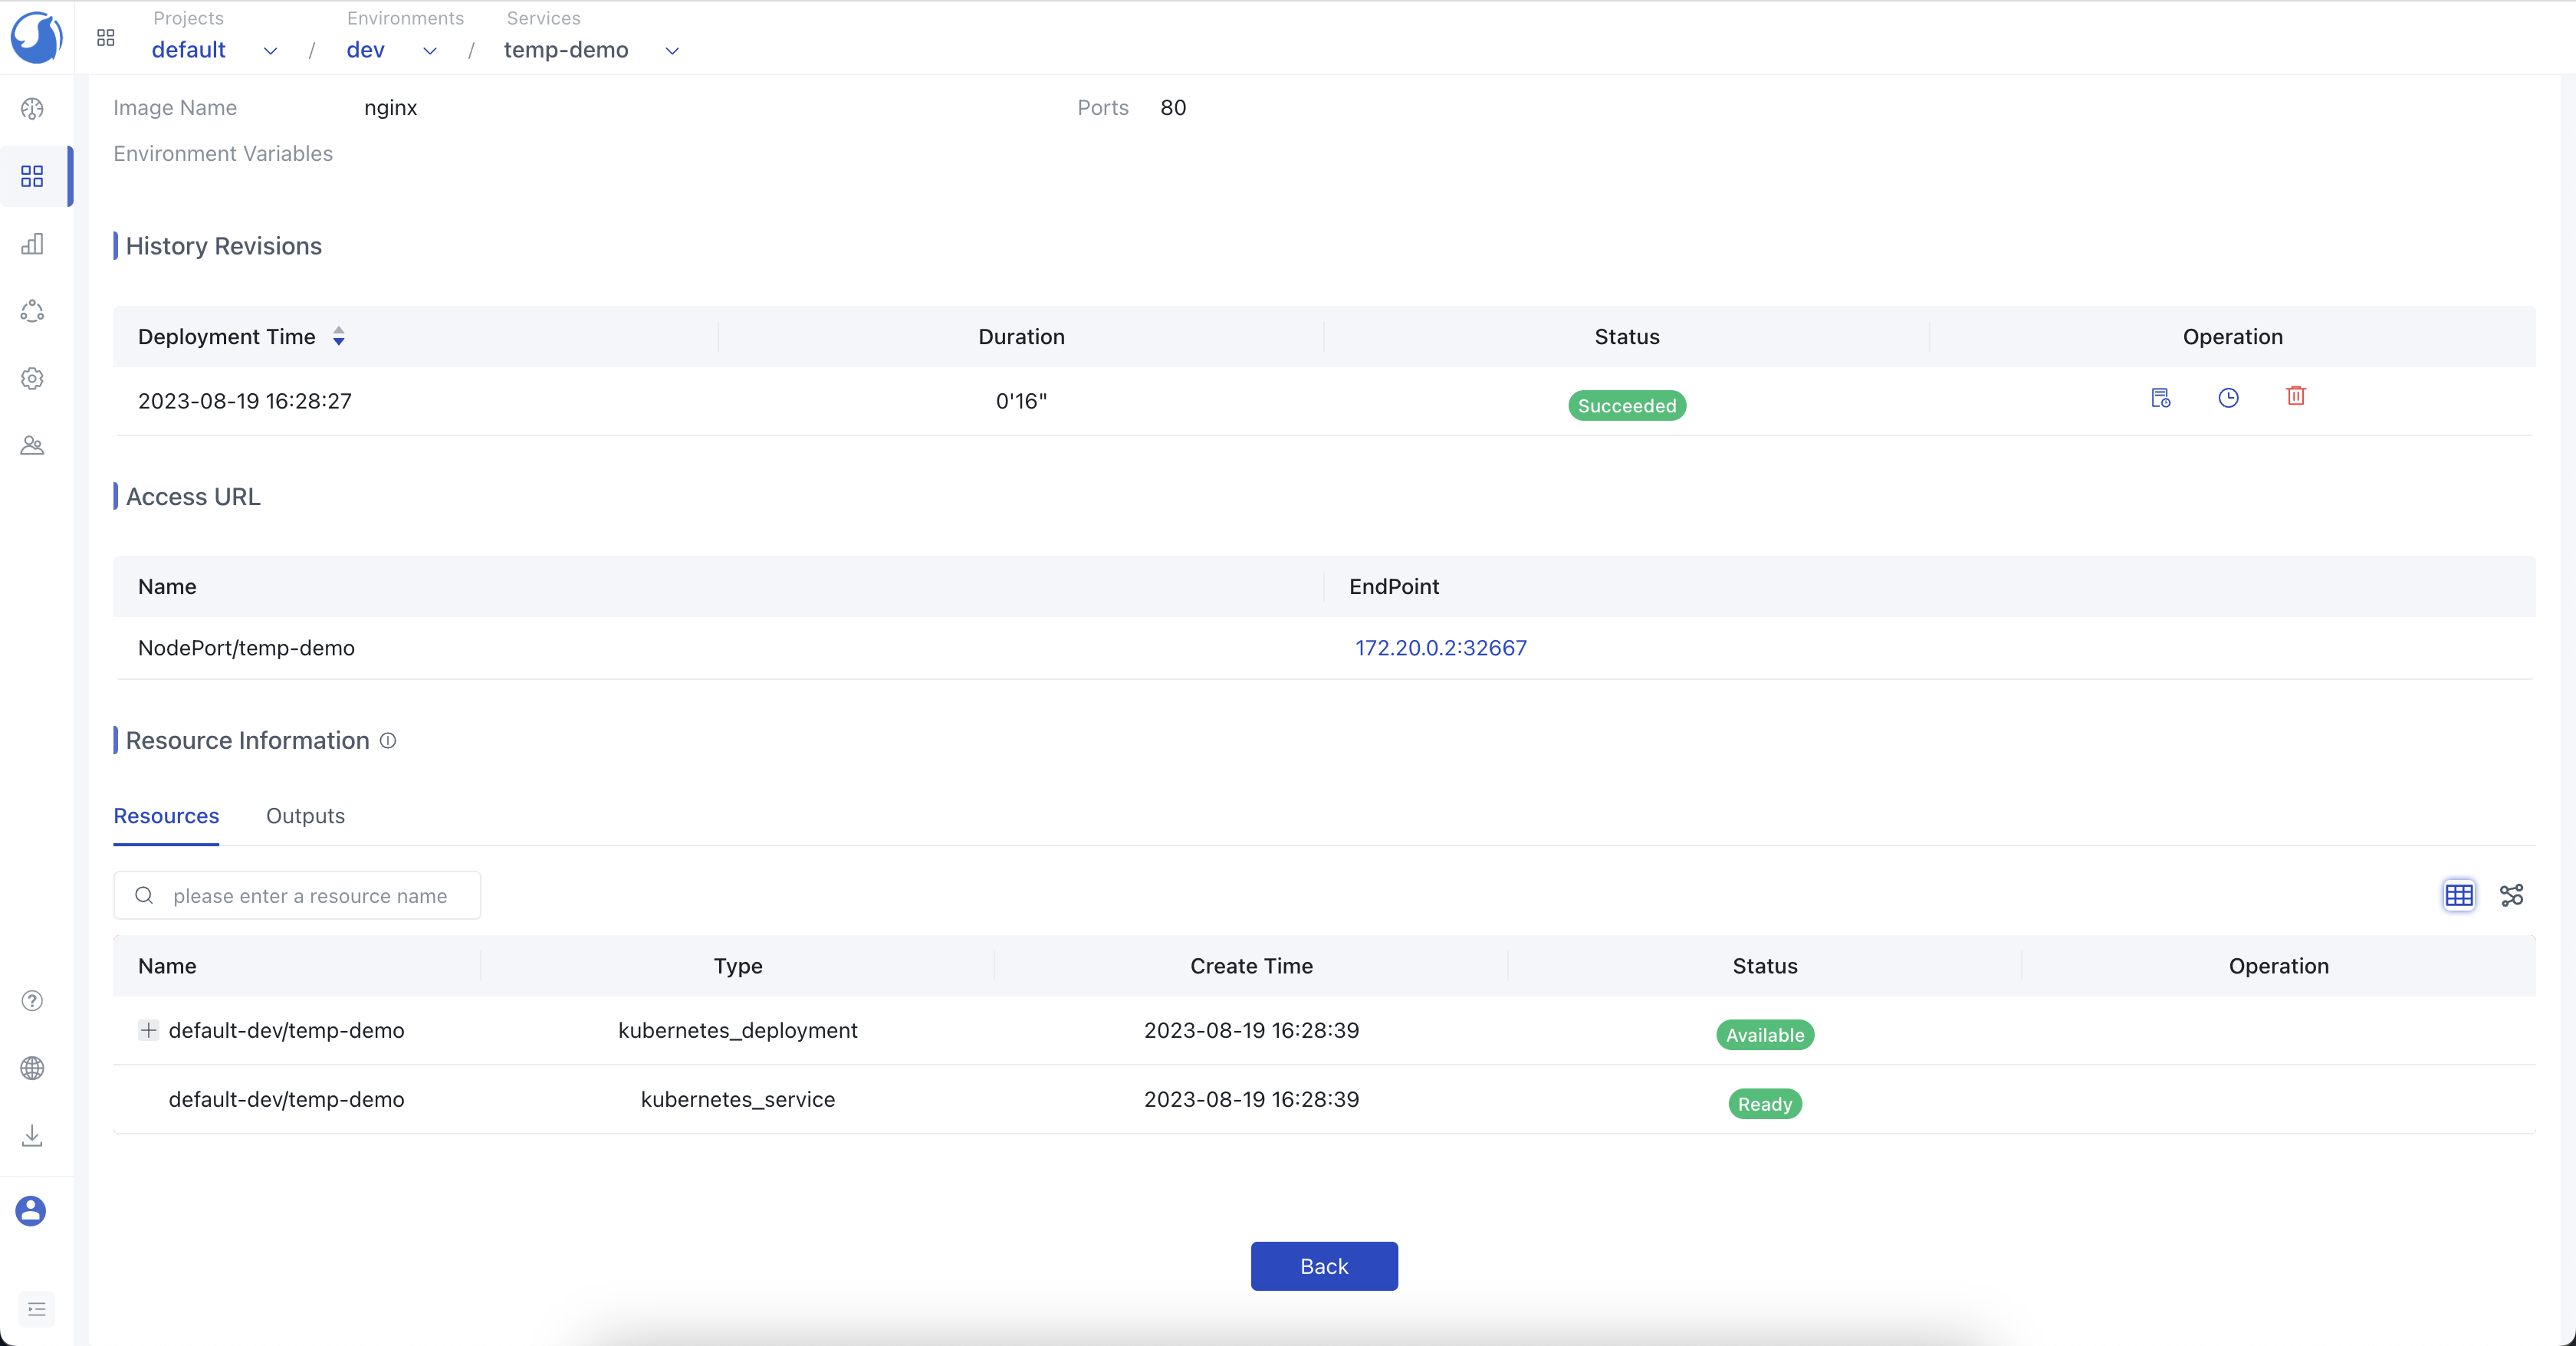Viewport: 2576px width, 1346px height.
Task: Open endpoint link 172.20.0.2:32667
Action: (x=1441, y=648)
